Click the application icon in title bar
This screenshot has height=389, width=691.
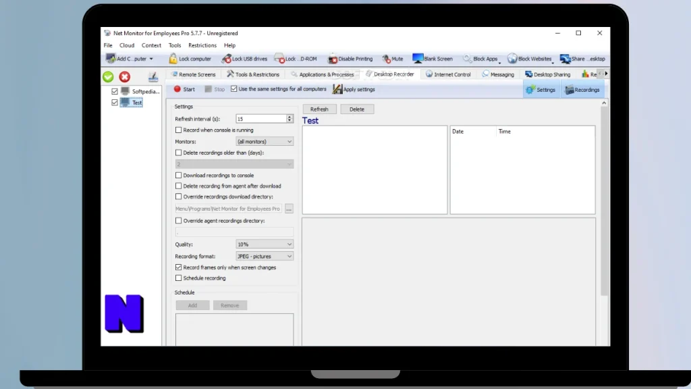coord(107,33)
